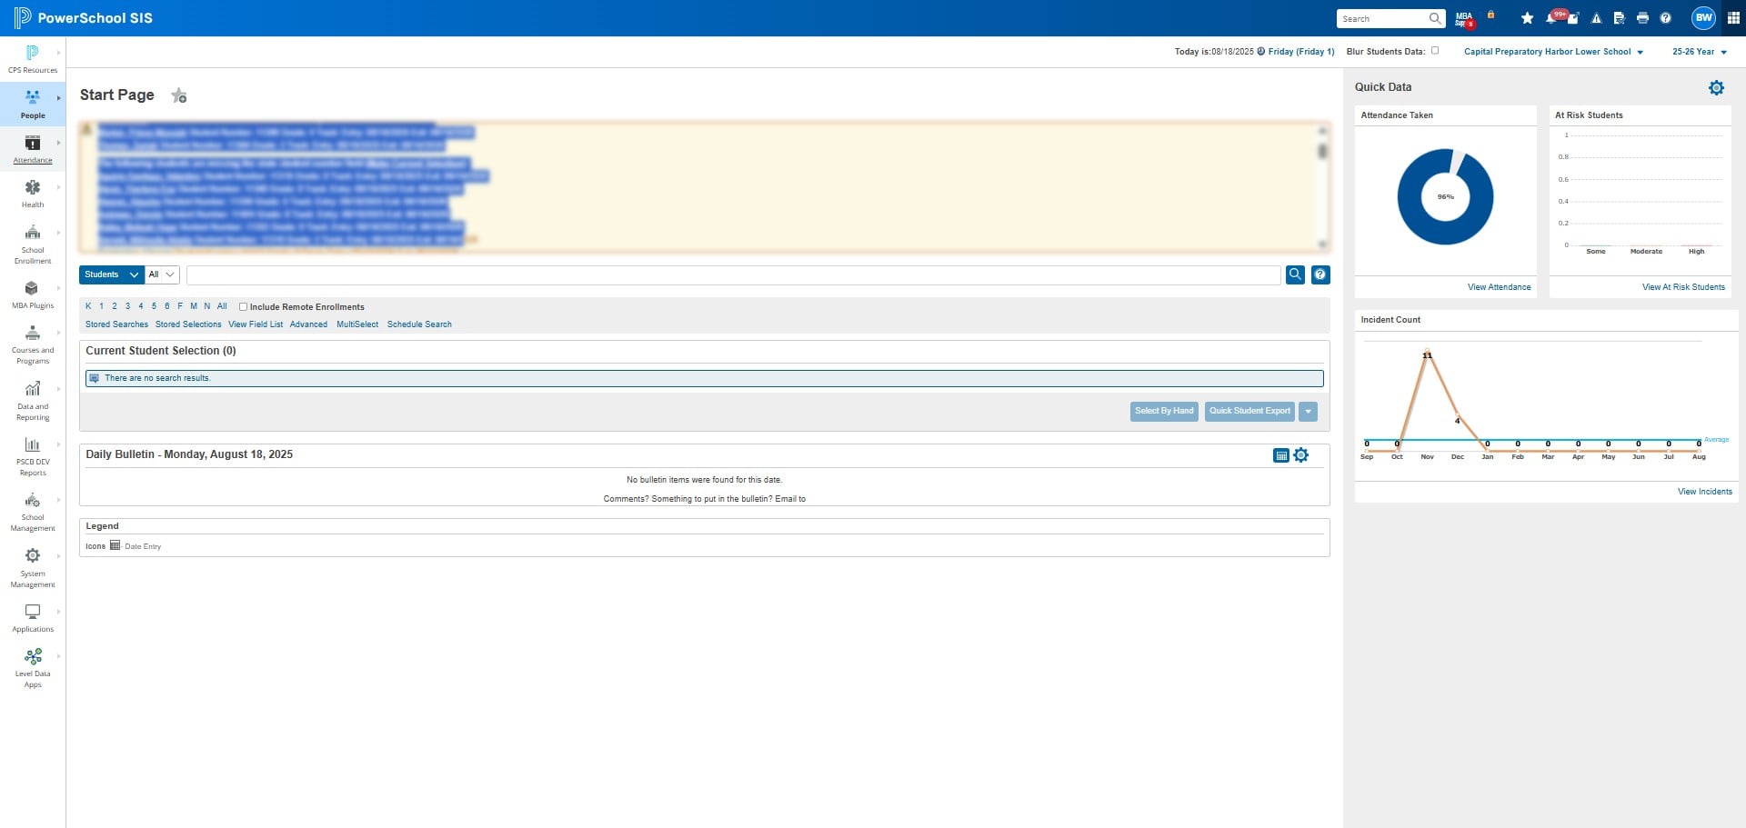The width and height of the screenshot is (1746, 828).
Task: Click the student search input field
Action: (x=734, y=274)
